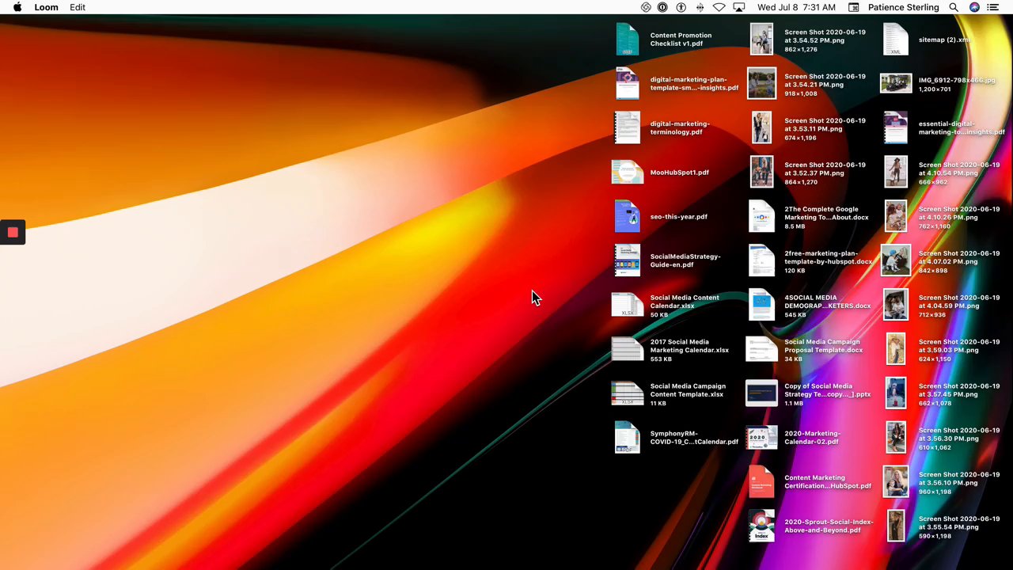Click the 1Password menu bar icon
Viewport: 1013px width, 570px height.
[662, 7]
